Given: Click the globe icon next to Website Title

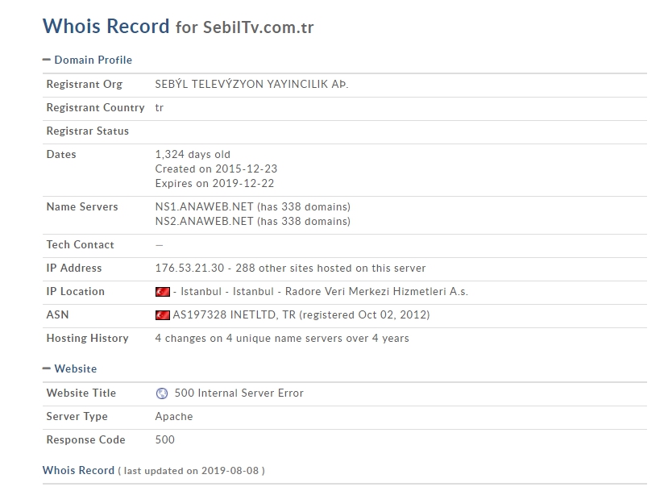Looking at the screenshot, I should pos(162,393).
